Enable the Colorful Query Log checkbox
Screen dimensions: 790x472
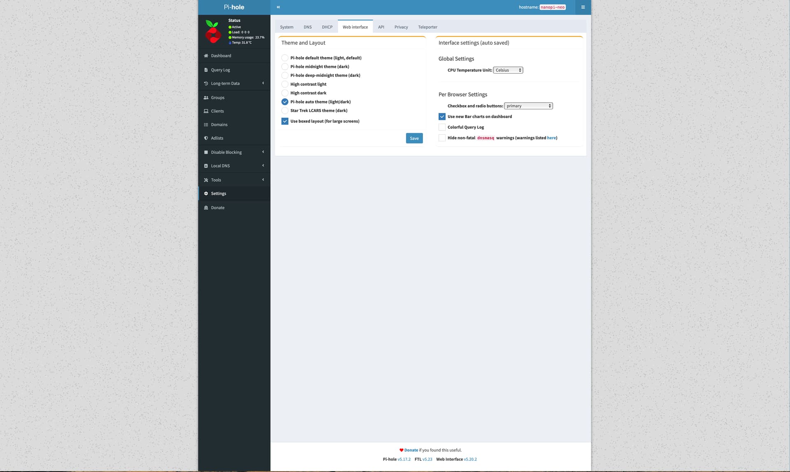click(442, 127)
